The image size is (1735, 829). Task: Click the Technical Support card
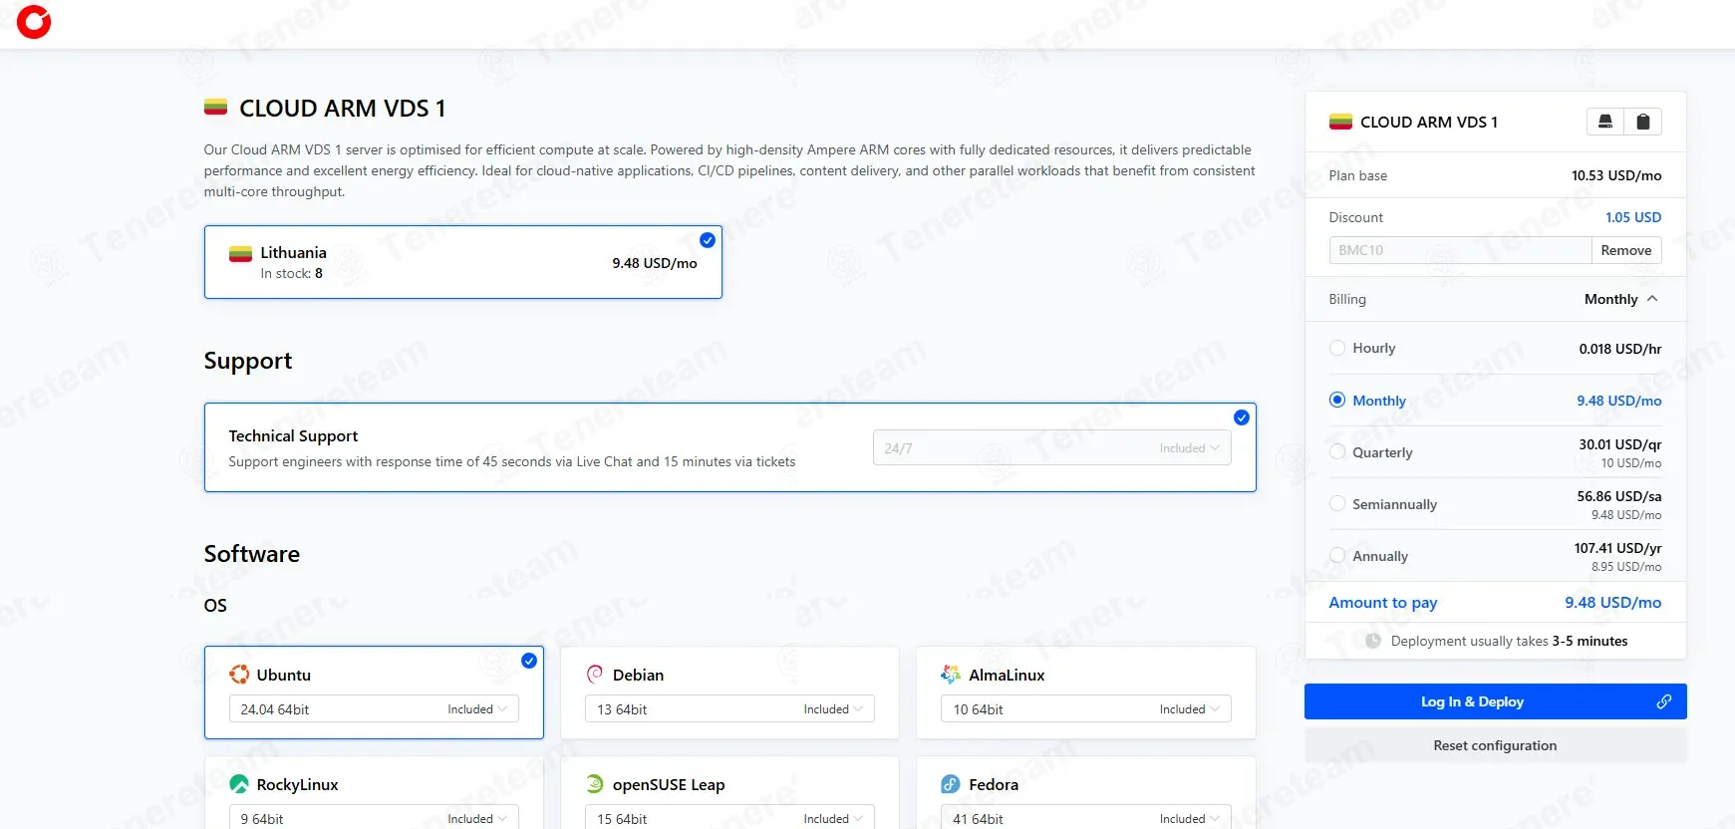(729, 447)
